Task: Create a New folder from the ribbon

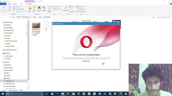Action: point(49,9)
